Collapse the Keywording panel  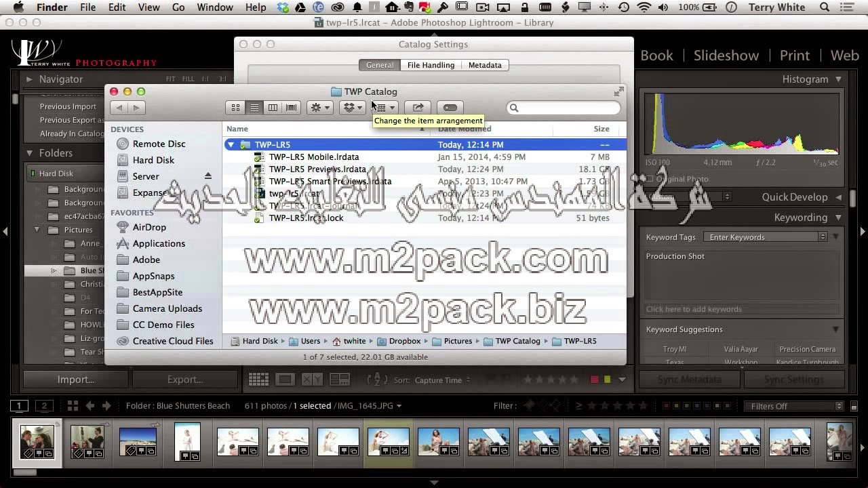[839, 218]
